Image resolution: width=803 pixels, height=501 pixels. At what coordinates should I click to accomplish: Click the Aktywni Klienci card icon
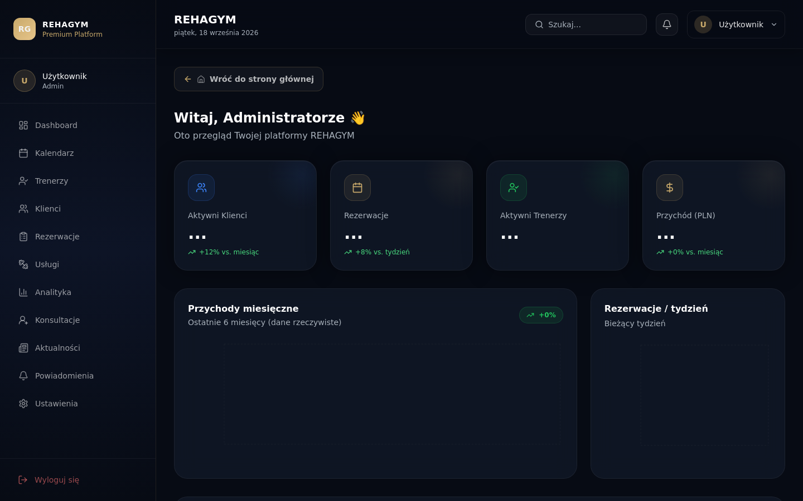coord(201,188)
